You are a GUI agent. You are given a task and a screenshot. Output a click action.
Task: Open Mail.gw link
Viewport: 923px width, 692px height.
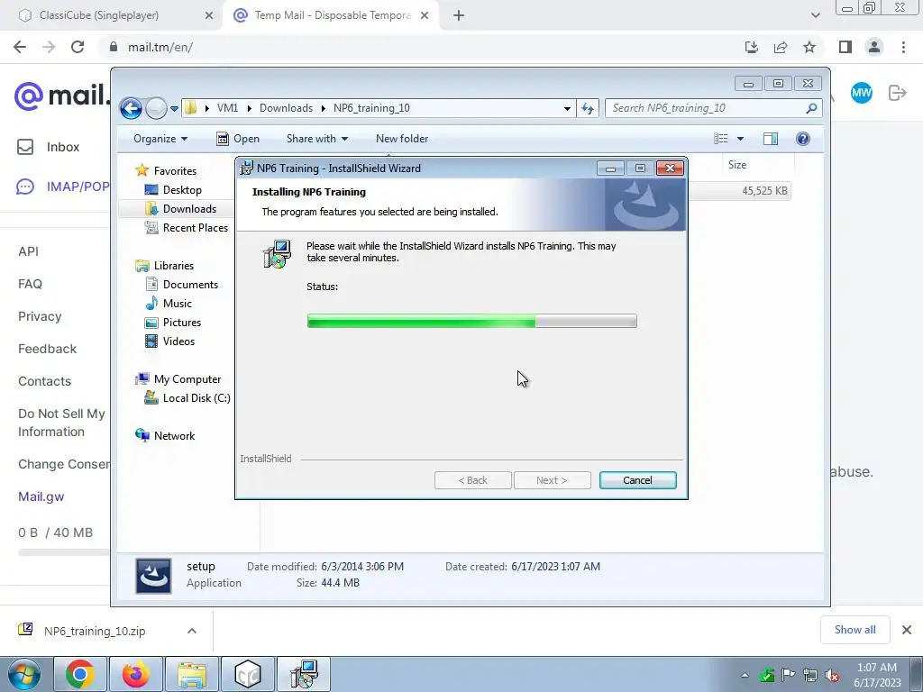[41, 496]
